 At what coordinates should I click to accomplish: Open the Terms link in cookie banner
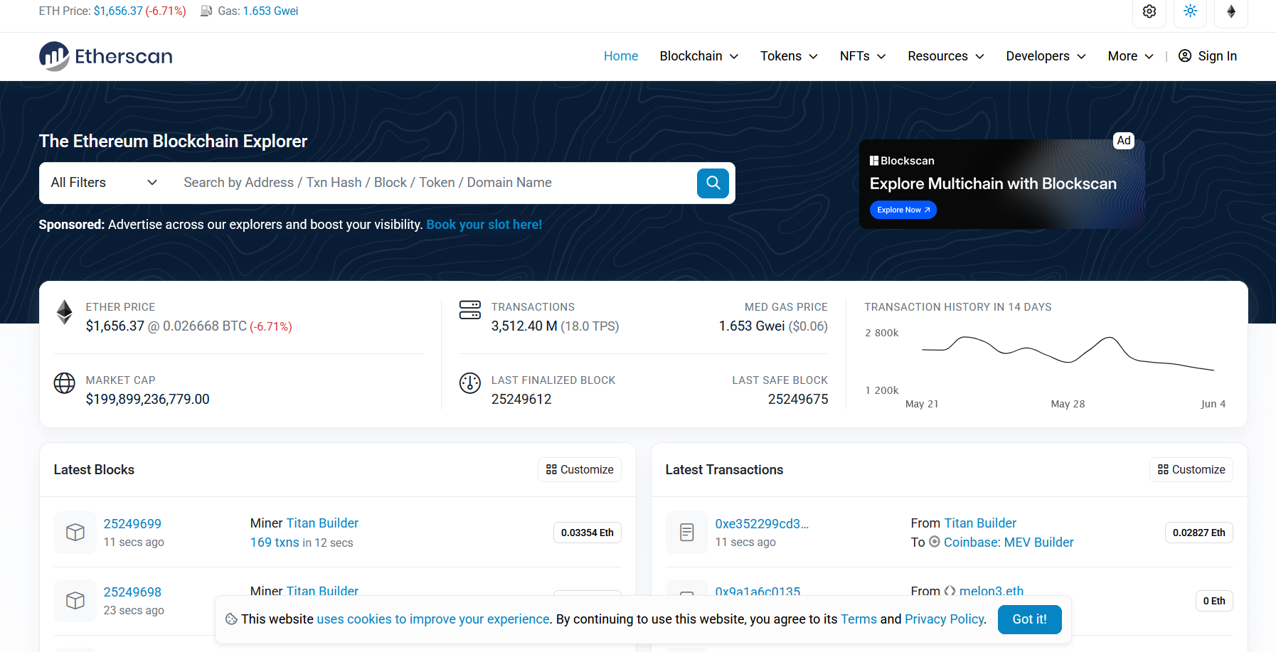[x=859, y=619]
